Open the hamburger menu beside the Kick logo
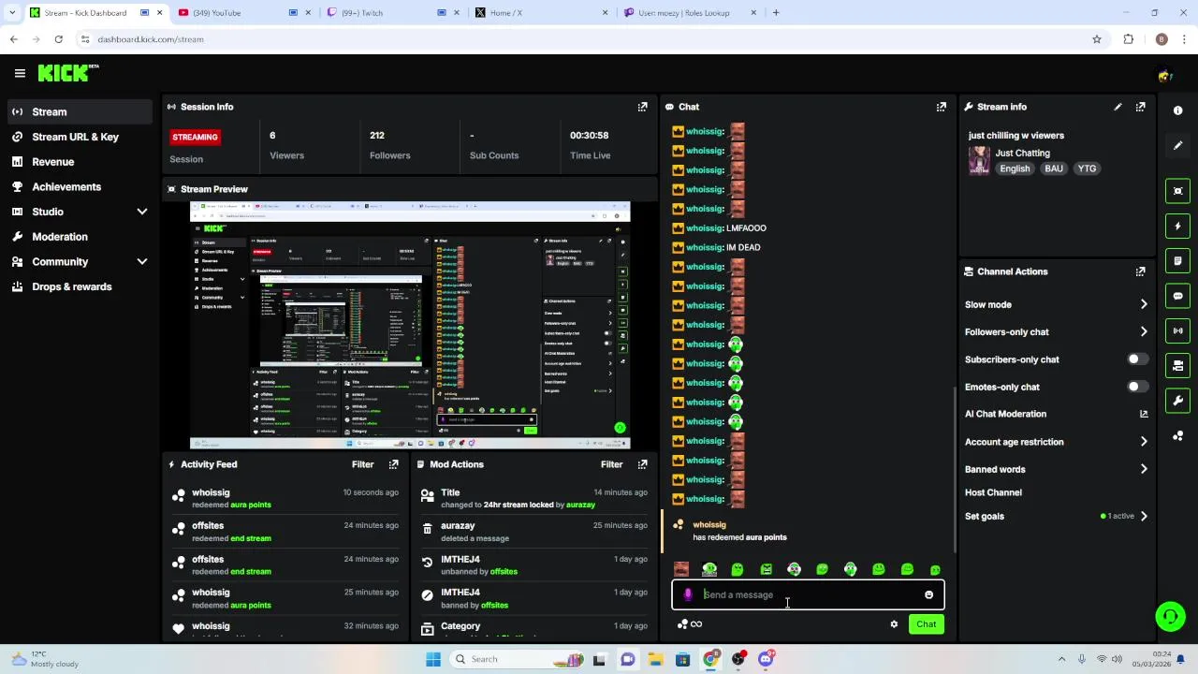The image size is (1198, 674). [x=20, y=73]
